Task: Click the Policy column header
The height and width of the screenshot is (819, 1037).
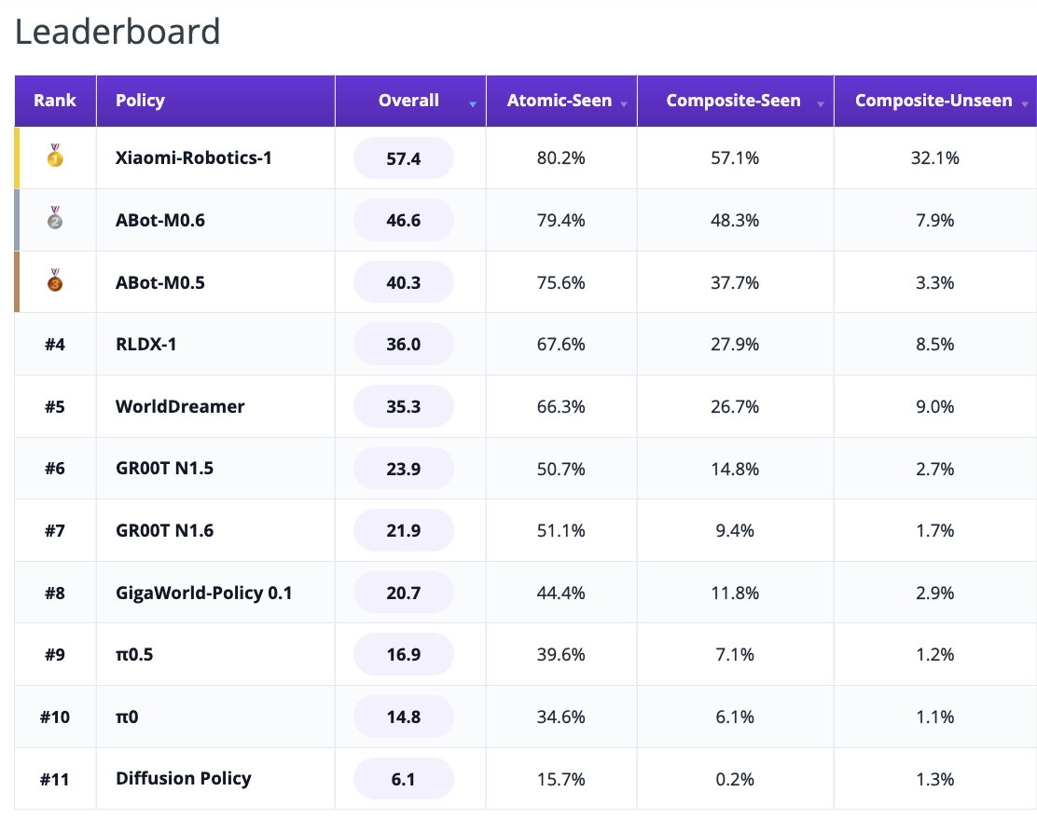Action: pyautogui.click(x=215, y=101)
